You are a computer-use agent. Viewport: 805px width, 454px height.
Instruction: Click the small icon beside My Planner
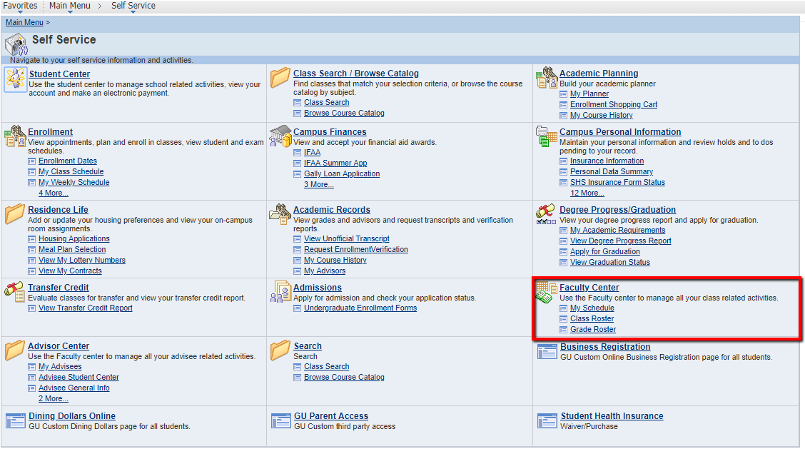click(x=563, y=94)
